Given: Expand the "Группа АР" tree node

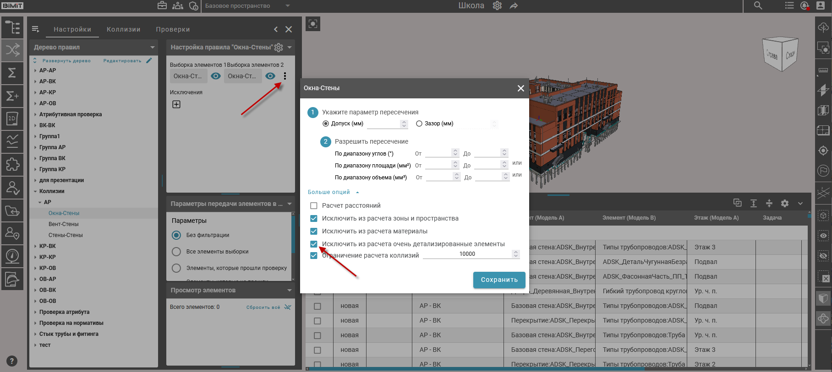Looking at the screenshot, I should (x=36, y=147).
